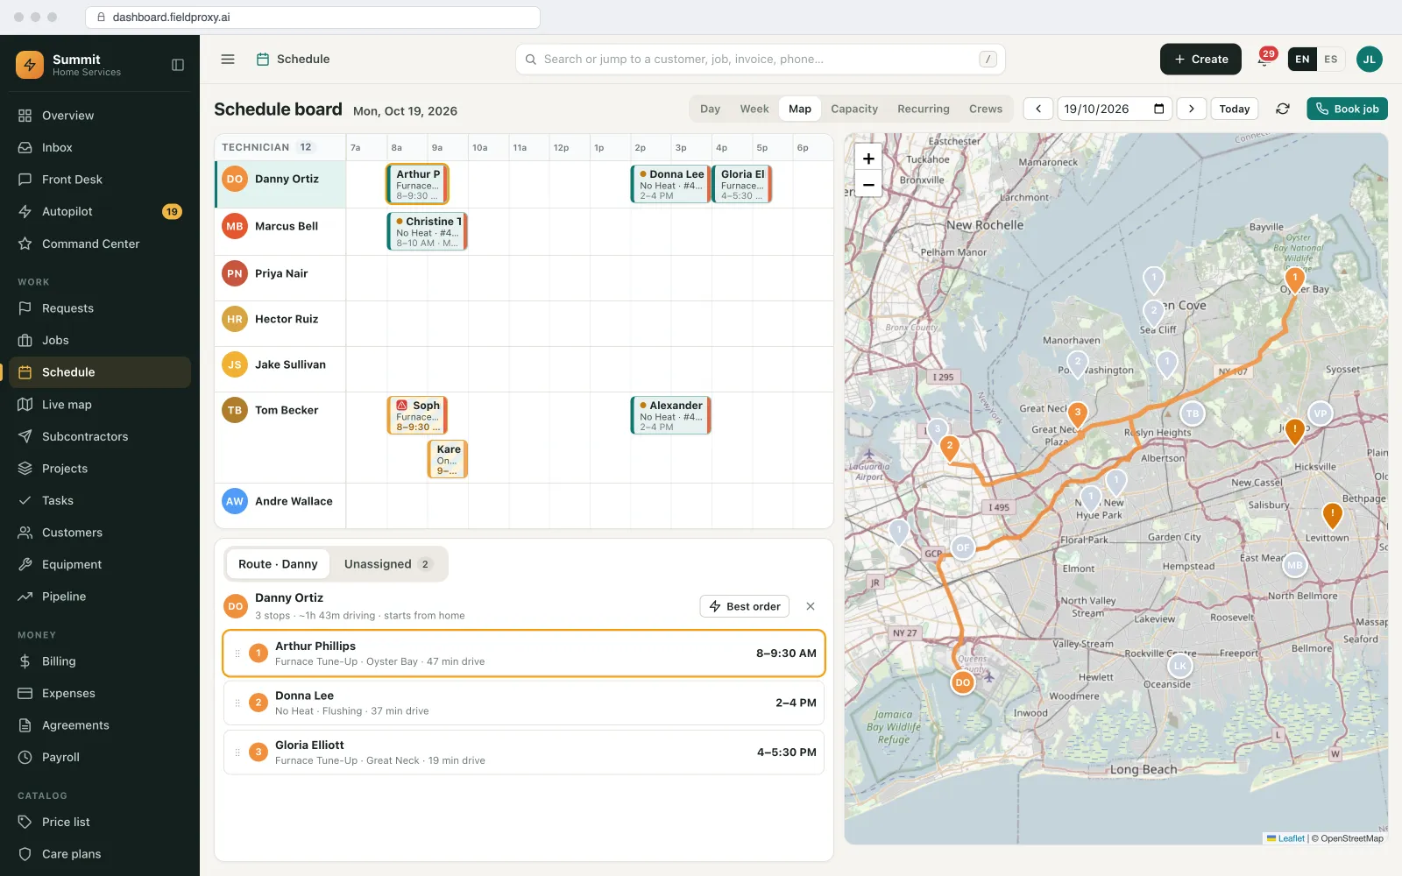This screenshot has height=876, width=1402.
Task: Click the Create button
Action: pos(1200,60)
